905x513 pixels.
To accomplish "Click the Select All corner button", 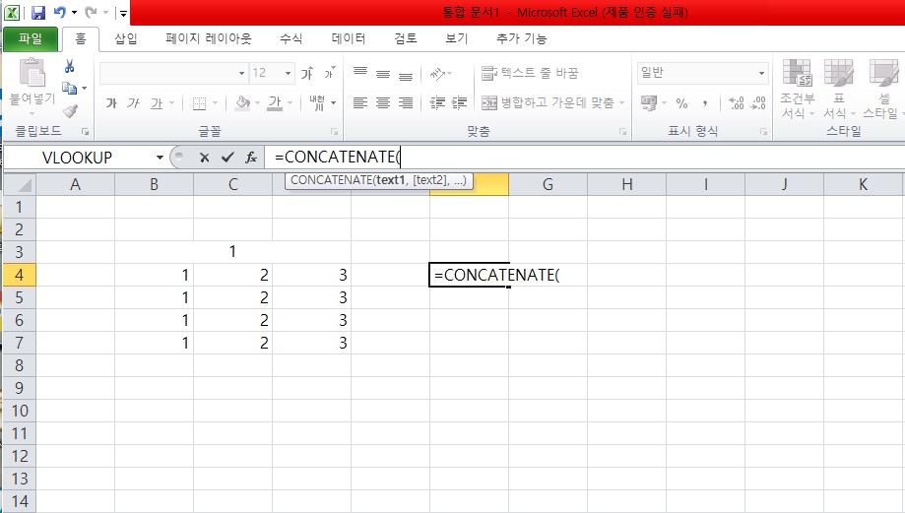I will click(20, 185).
